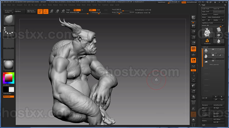The image size is (229, 128).
Task: Expand the Split section
Action: 204,125
